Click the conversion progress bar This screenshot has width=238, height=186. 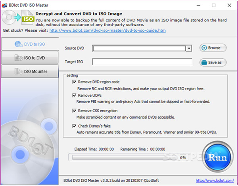coord(124,157)
